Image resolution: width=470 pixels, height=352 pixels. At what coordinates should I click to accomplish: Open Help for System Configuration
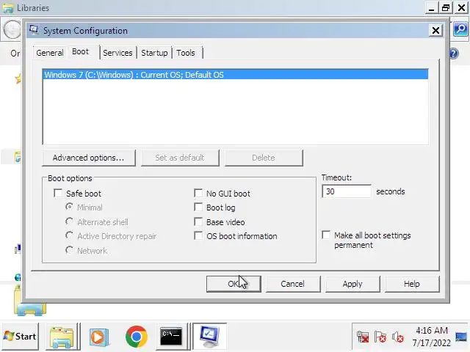pos(412,284)
